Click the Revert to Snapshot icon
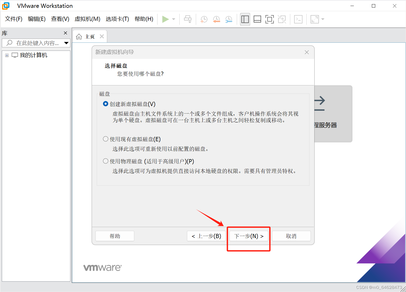The image size is (406, 292). point(216,19)
